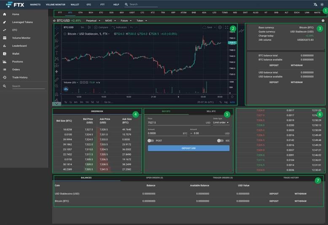Viewport: 328px width, 225px height.
Task: Switch to TRIGGER ORDERS (0) tab
Action: pyautogui.click(x=223, y=178)
